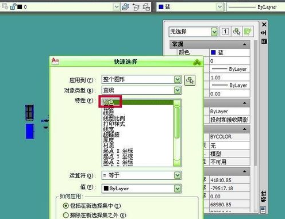Select 材质 in the properties list

click(109, 145)
